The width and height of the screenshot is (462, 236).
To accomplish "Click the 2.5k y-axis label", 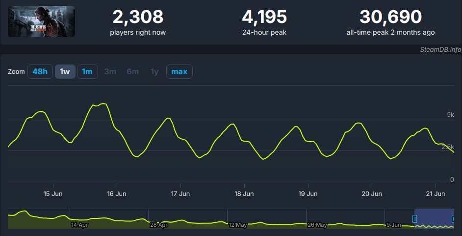I will 448,147.
